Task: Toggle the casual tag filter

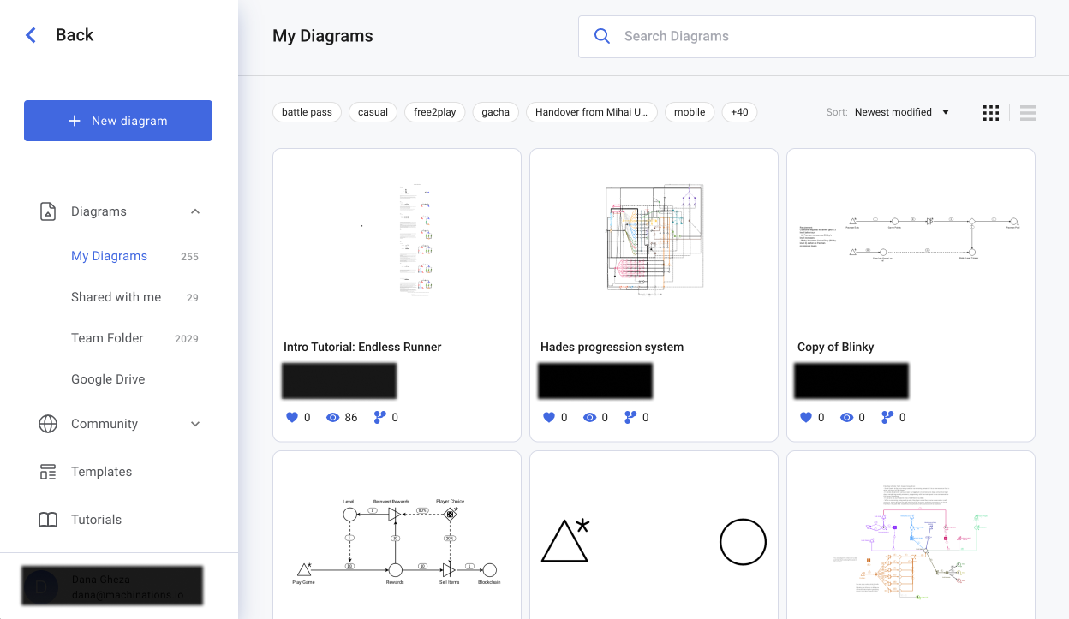Action: (373, 112)
